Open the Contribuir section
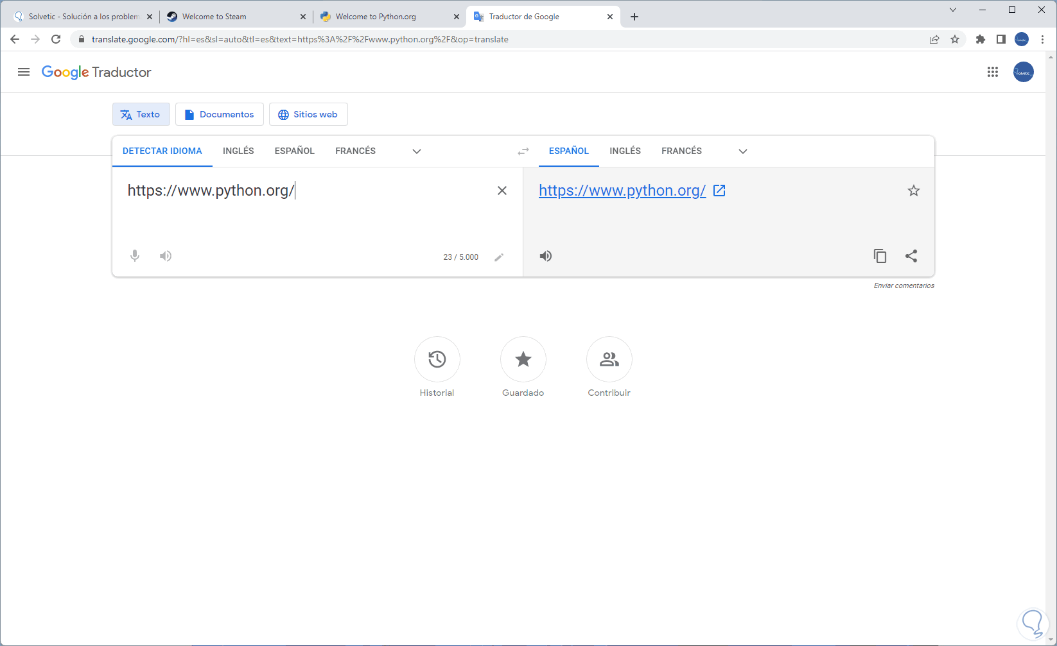Screen dimensions: 1057x646 609,359
